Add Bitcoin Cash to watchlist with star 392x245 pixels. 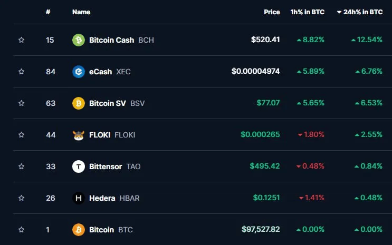click(22, 40)
